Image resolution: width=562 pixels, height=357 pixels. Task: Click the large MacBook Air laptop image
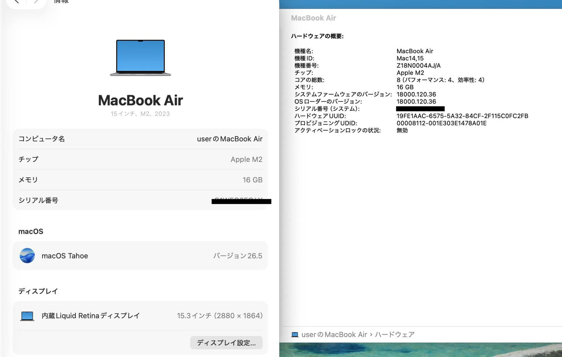(x=140, y=57)
